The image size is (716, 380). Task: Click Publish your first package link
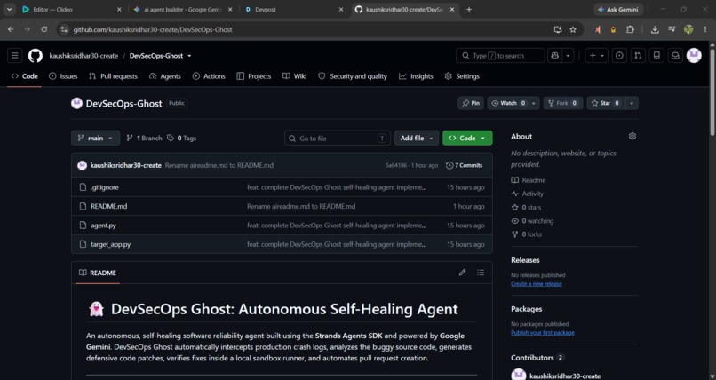click(543, 333)
